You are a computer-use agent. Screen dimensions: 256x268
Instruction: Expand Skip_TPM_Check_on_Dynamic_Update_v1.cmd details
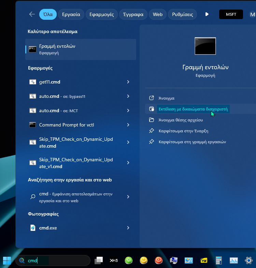(128, 163)
